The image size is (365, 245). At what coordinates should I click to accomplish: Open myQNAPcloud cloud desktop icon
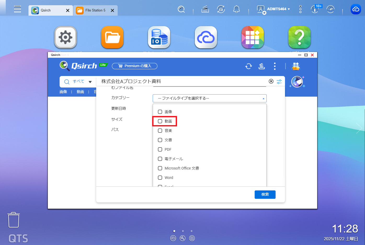coord(206,37)
